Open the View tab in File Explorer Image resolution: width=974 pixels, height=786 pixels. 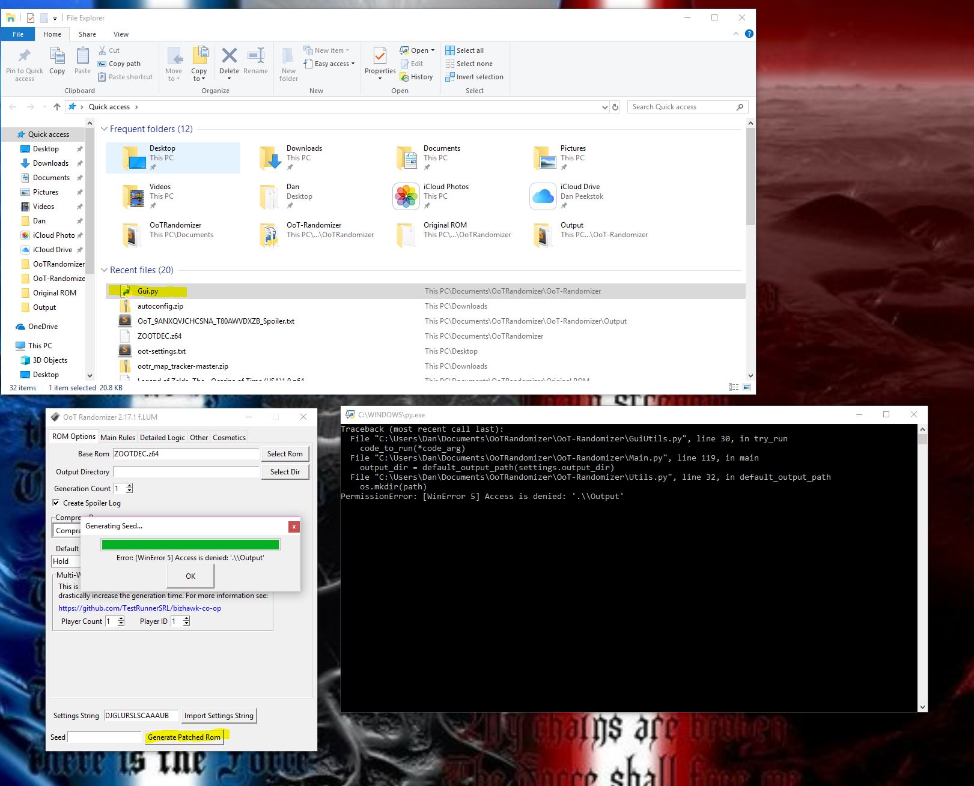121,34
